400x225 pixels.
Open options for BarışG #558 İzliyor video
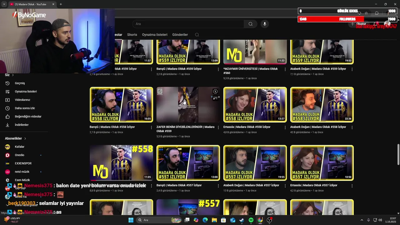[x=152, y=127]
